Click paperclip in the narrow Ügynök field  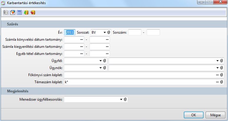coord(105,68)
